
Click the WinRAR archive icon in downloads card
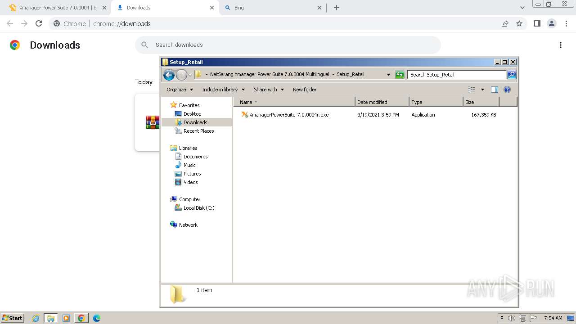[x=153, y=122]
